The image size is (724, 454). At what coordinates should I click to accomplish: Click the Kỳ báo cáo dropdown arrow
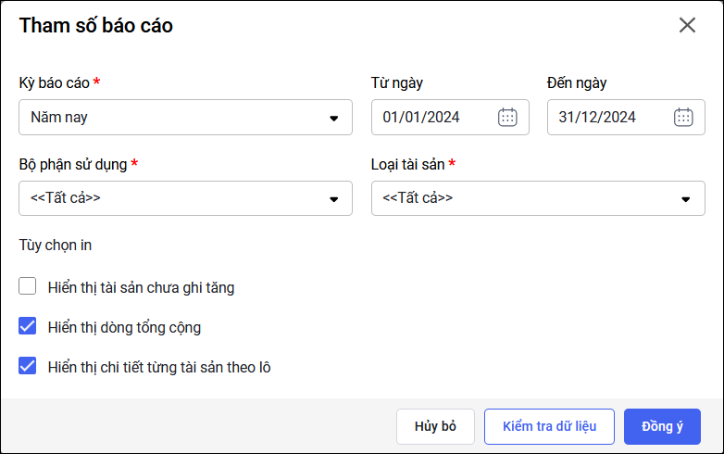(x=334, y=118)
